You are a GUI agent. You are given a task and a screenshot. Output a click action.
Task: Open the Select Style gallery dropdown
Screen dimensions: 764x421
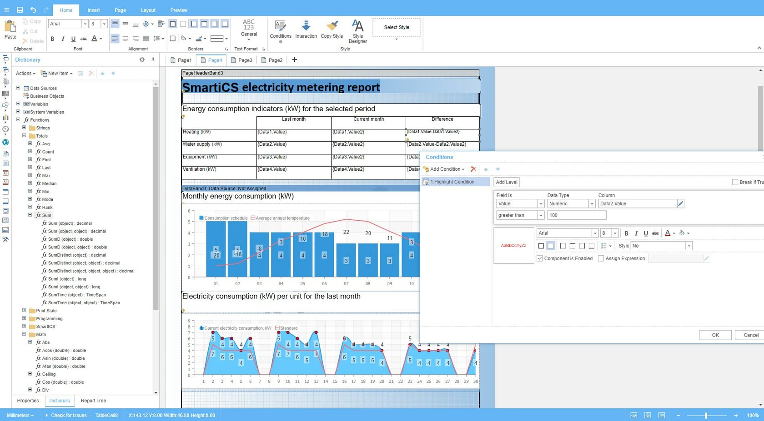coord(396,39)
